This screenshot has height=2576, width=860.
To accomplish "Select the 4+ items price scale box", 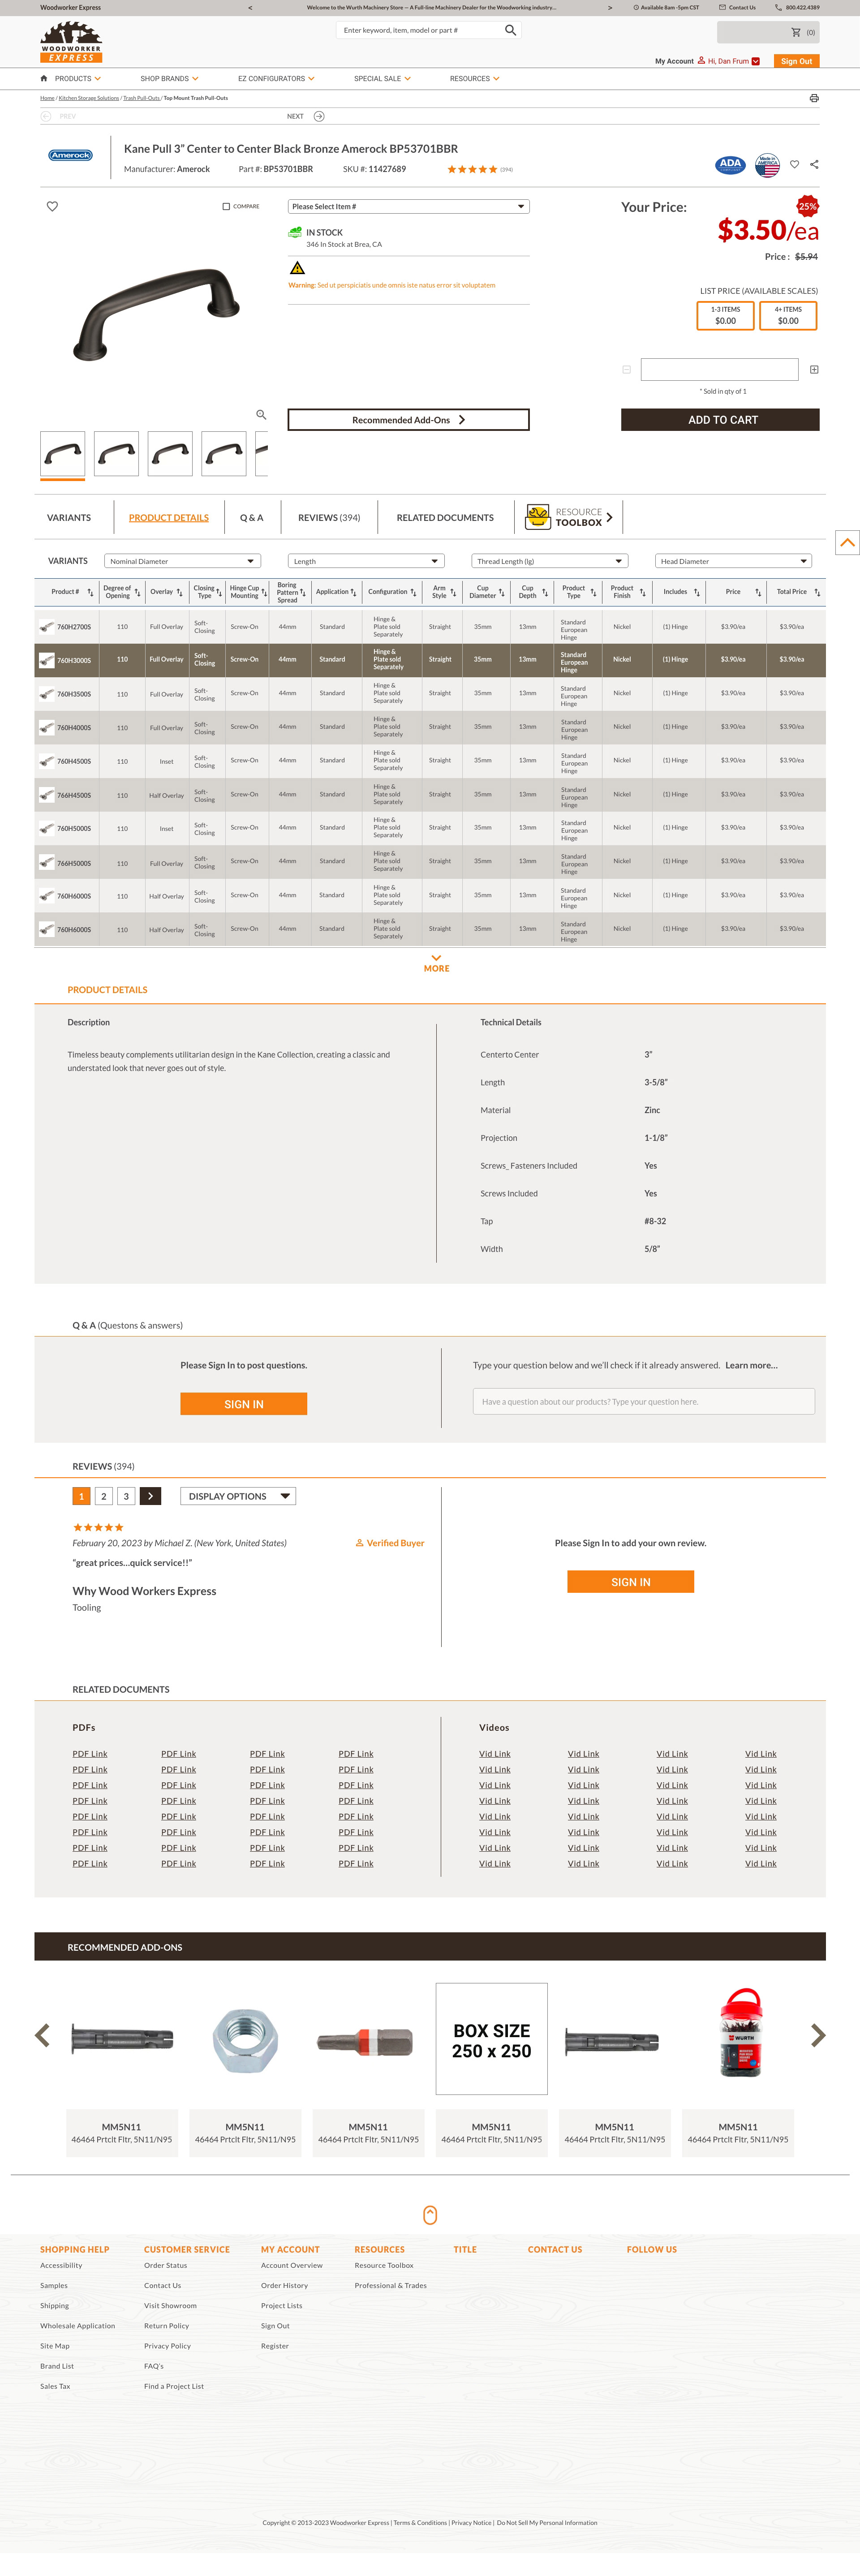I will [787, 315].
